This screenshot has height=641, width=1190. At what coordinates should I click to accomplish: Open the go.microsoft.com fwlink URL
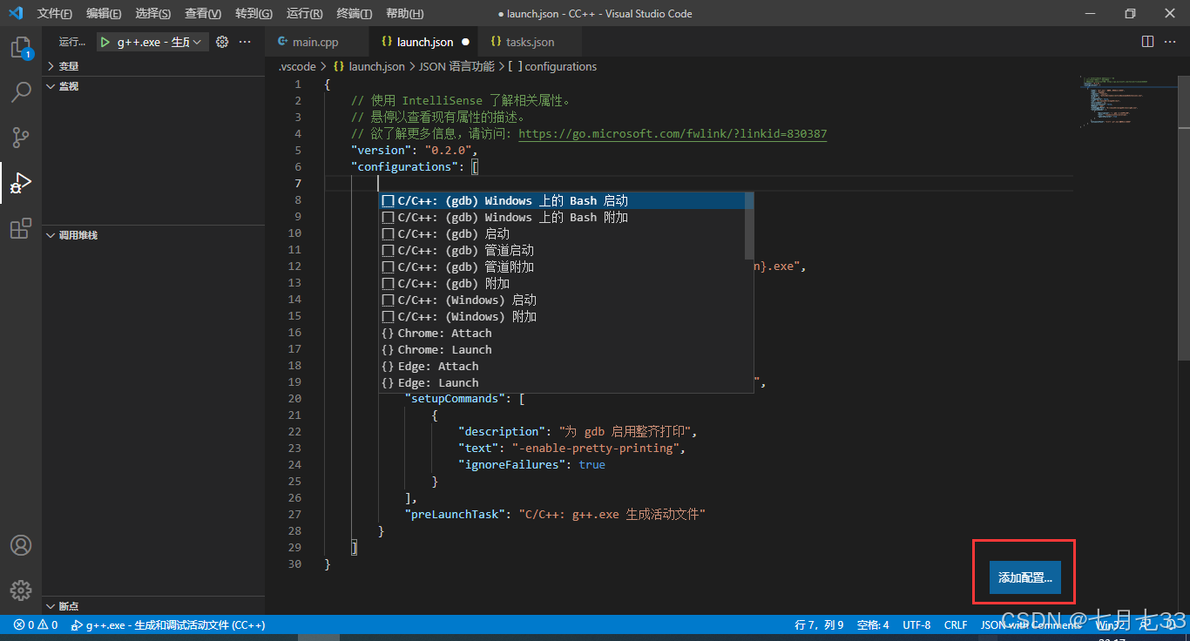[673, 134]
